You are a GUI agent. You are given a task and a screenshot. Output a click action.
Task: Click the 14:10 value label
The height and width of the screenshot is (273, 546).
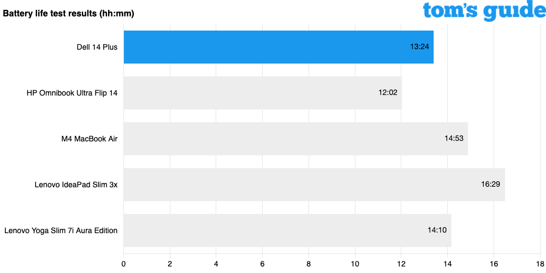point(437,230)
